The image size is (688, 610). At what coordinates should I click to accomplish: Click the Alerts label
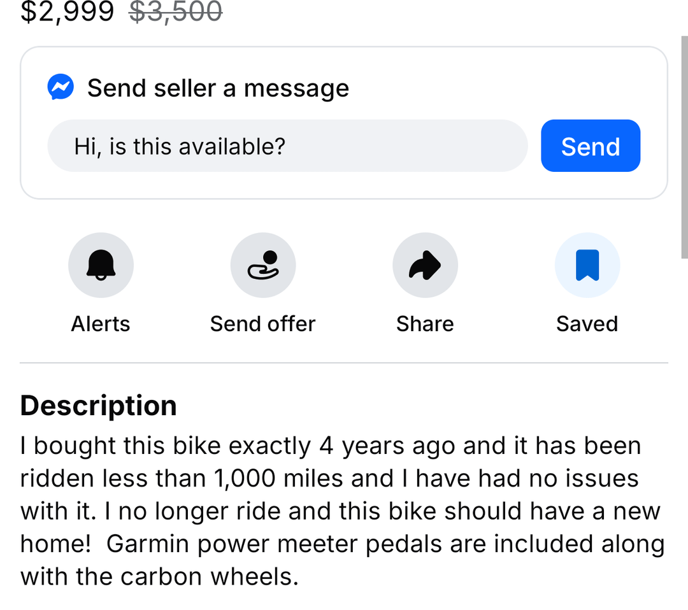pyautogui.click(x=101, y=324)
